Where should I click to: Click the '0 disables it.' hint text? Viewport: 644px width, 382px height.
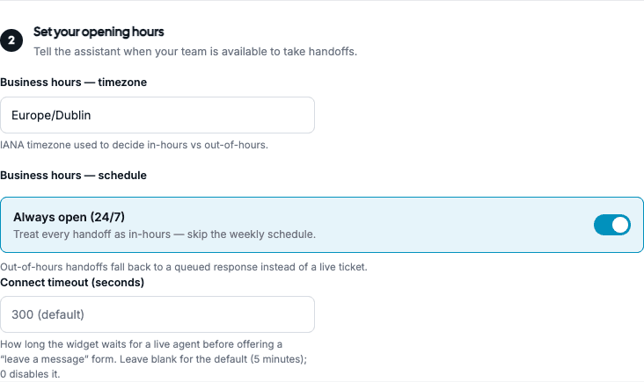tap(30, 374)
